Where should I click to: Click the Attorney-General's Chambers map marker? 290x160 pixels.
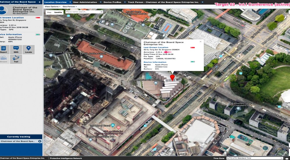[x=238, y=109]
